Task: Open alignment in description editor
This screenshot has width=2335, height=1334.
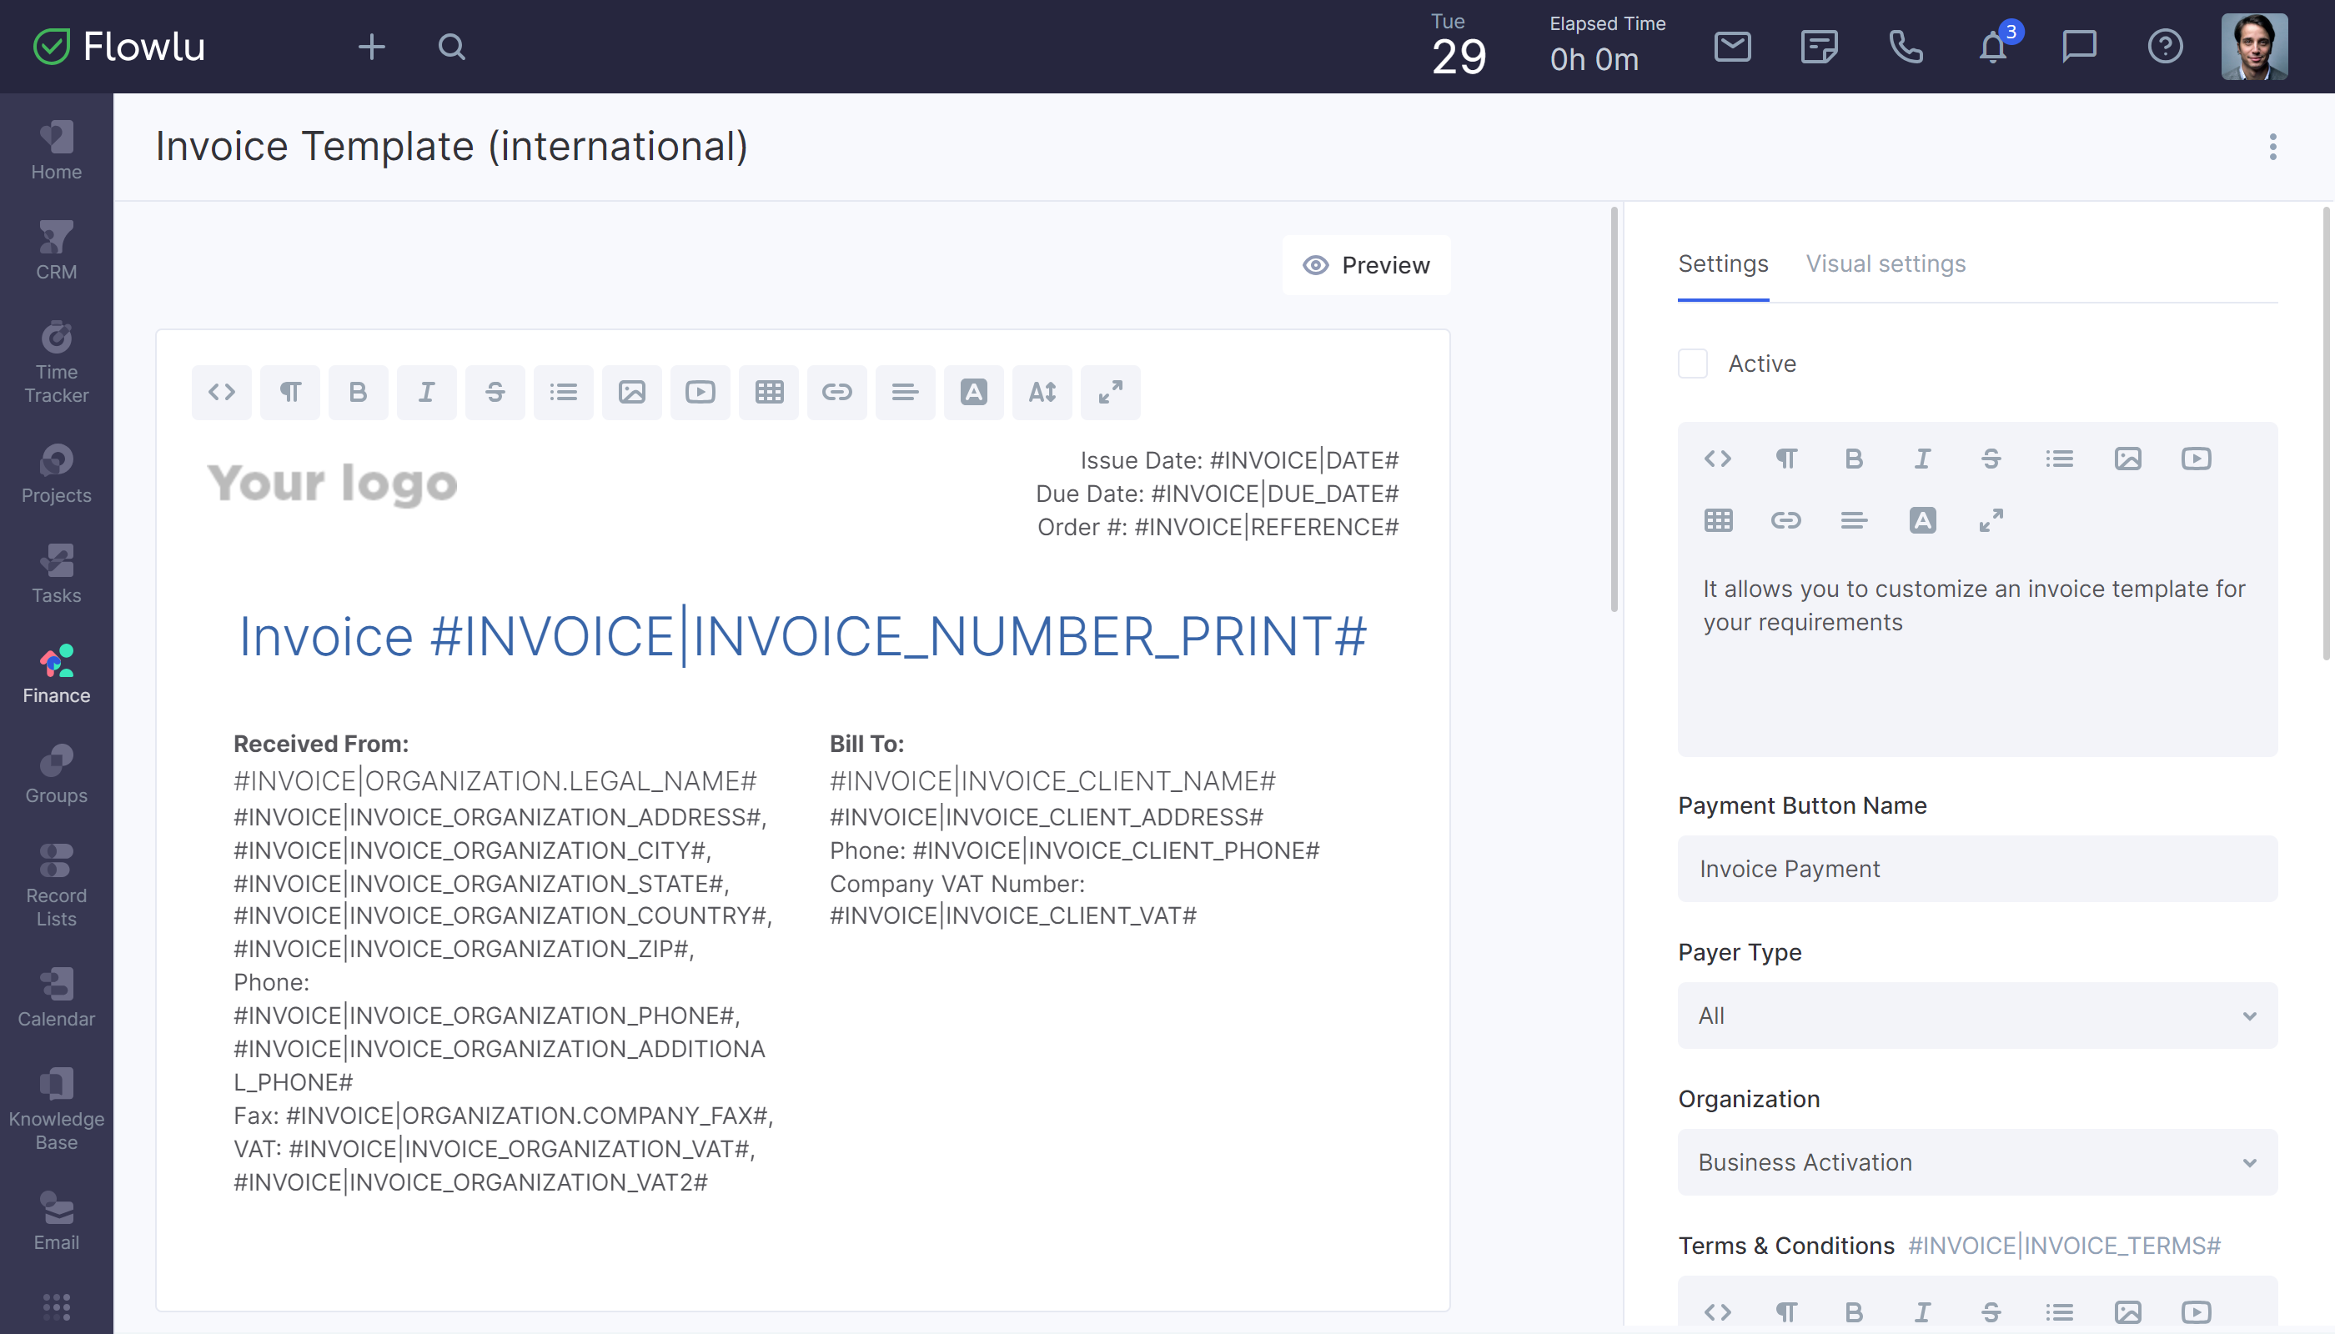Action: coord(1854,520)
